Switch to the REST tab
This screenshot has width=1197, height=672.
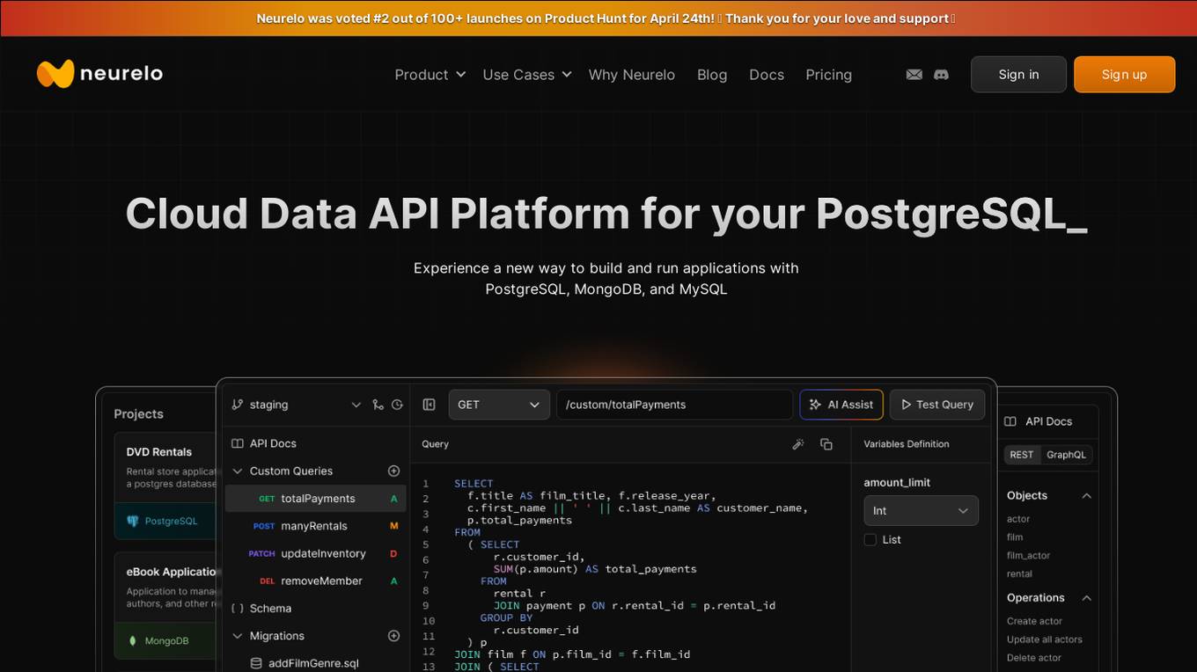1022,455
